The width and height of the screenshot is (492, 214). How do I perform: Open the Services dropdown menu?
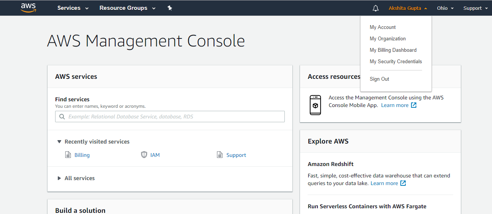click(73, 8)
